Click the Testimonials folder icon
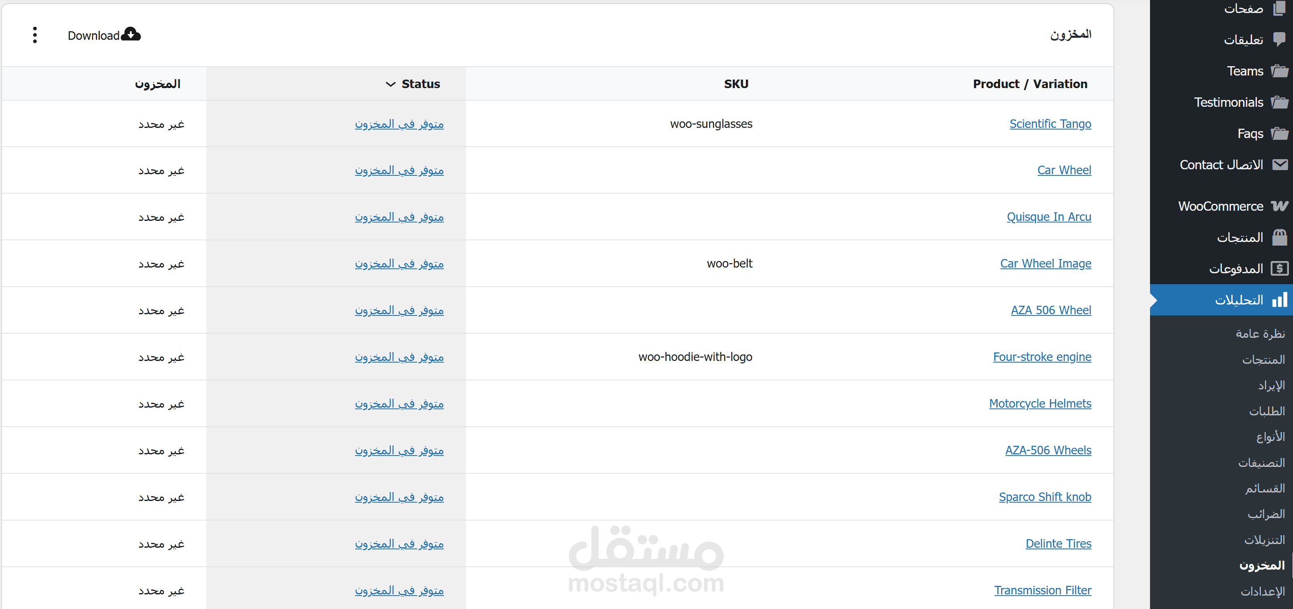This screenshot has width=1293, height=609. (1280, 102)
